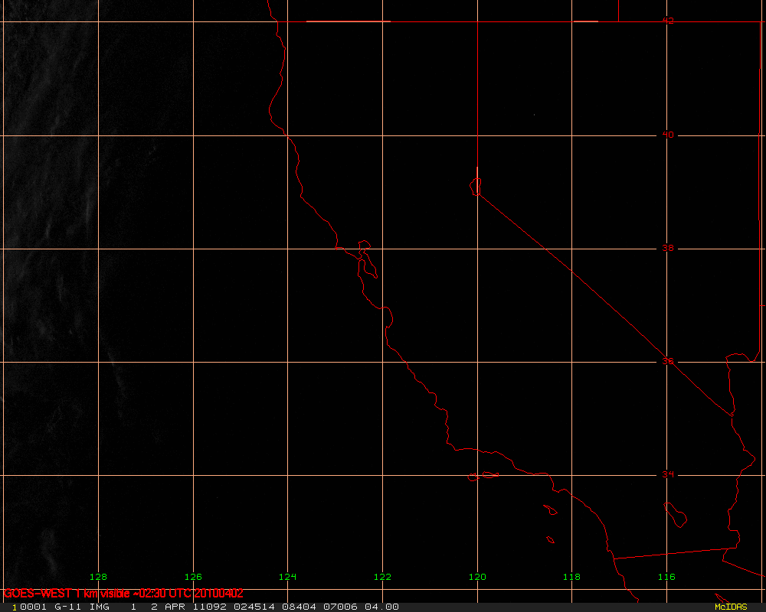
Task: Select the 34 latitude label
Action: (x=668, y=474)
